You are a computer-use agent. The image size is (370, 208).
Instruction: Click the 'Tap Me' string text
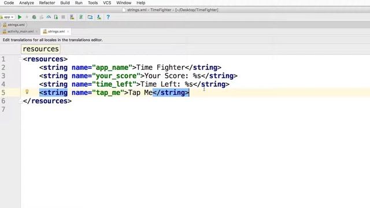point(140,92)
